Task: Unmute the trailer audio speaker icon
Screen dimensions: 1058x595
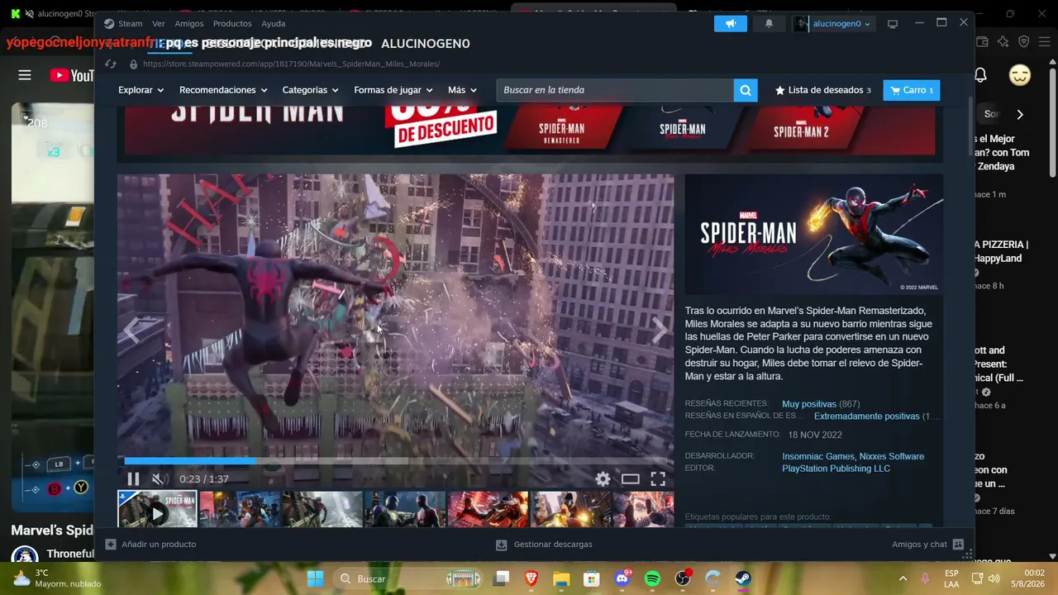Action: pyautogui.click(x=160, y=478)
